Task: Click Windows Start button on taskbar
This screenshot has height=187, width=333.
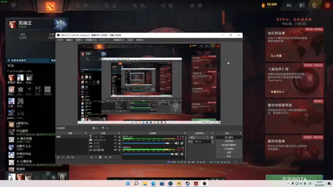Action: [x=128, y=183]
